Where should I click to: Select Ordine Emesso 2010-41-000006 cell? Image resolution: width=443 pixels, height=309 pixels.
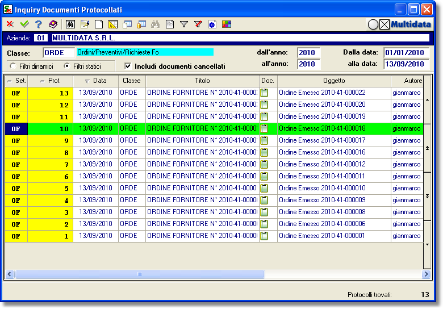point(334,224)
